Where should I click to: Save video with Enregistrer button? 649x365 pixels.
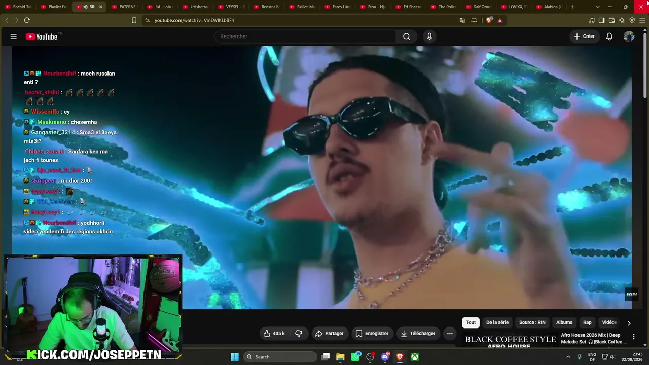click(372, 334)
